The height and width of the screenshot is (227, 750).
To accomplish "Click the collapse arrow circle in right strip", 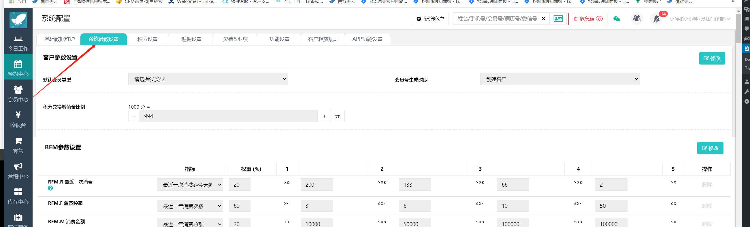I will coord(747,101).
